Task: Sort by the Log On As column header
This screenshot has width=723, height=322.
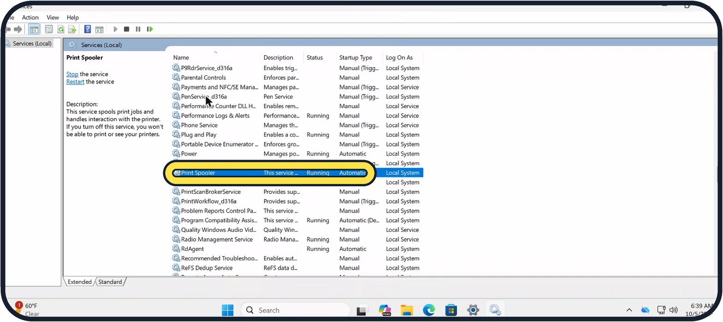Action: pyautogui.click(x=403, y=57)
